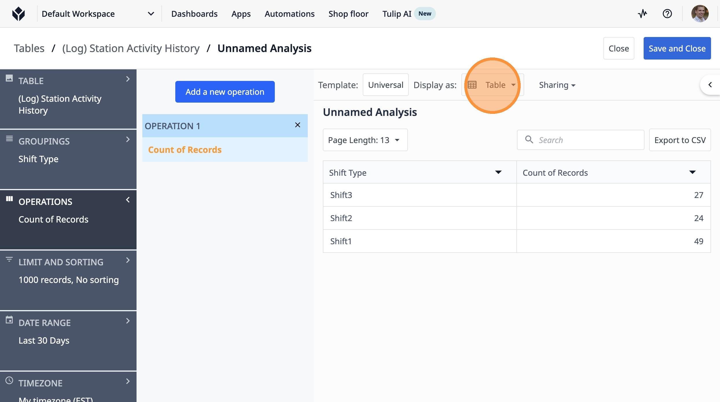Click the Timezone clock icon
The width and height of the screenshot is (720, 402).
tap(9, 380)
